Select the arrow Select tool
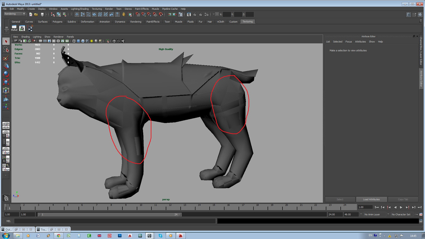The width and height of the screenshot is (425, 239). click(6, 41)
